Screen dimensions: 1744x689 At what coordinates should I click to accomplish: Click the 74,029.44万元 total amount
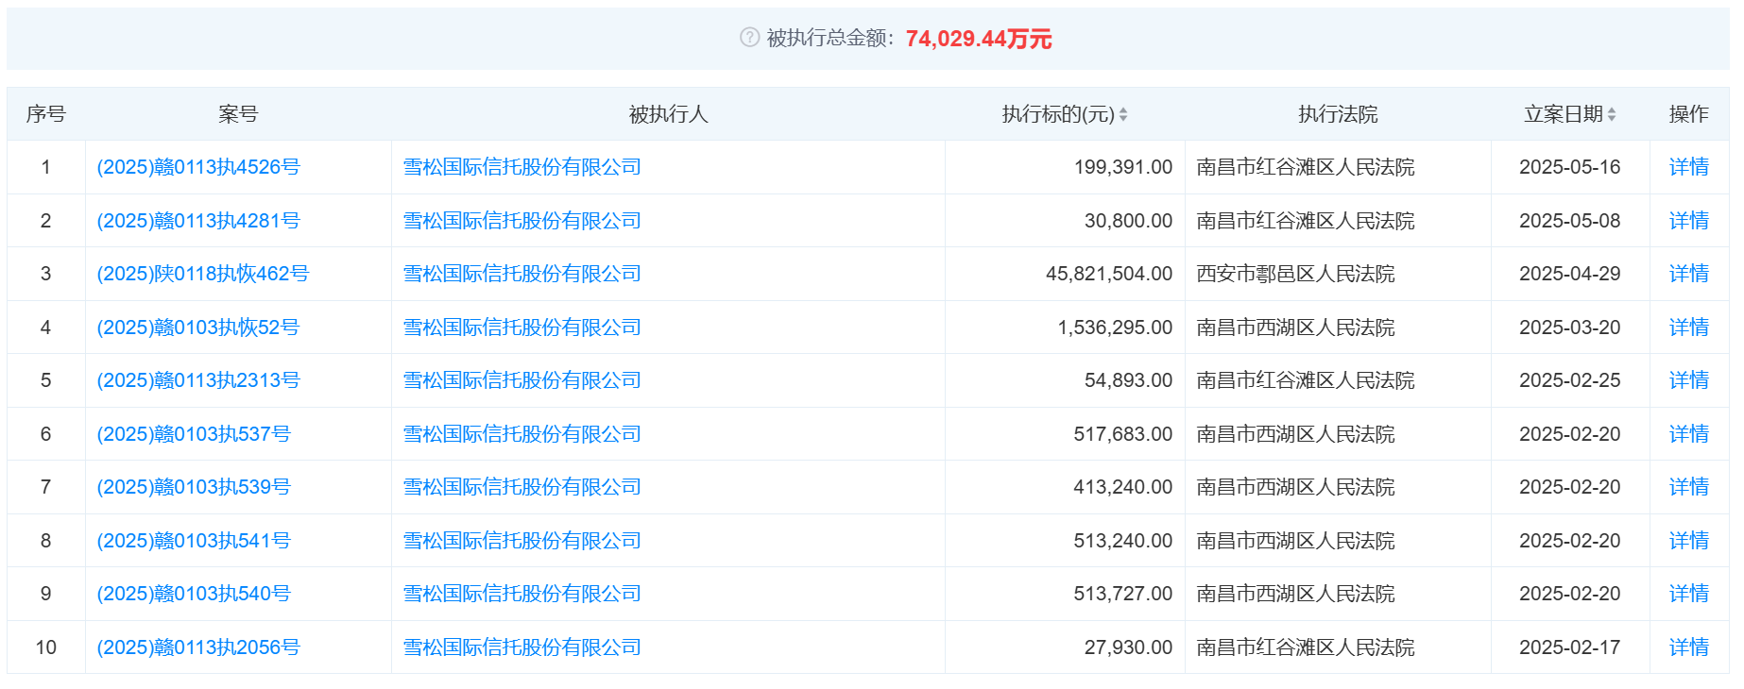click(979, 39)
